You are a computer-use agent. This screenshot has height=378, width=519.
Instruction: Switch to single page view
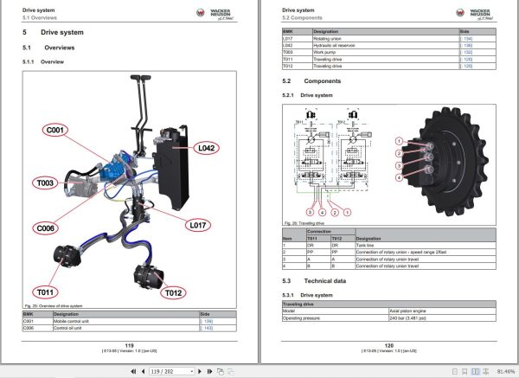click(455, 372)
